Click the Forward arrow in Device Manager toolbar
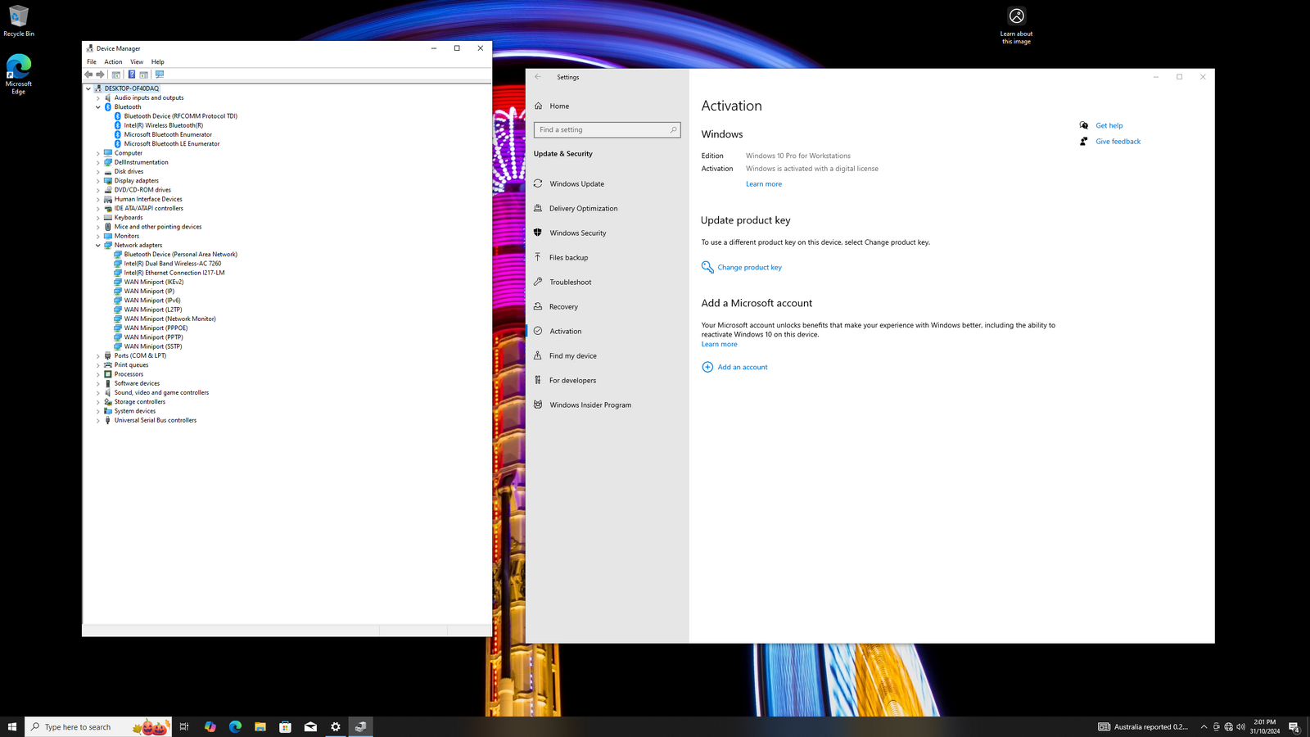The height and width of the screenshot is (737, 1310). coord(100,75)
